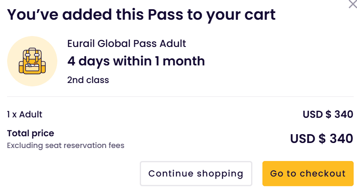357x187 pixels.
Task: Click the large total USD $ 340 amount
Action: 321,138
